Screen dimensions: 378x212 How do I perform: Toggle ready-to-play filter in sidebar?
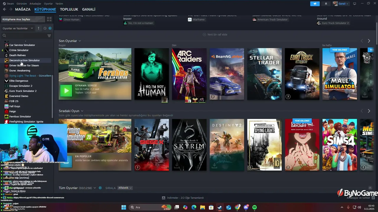50,28
